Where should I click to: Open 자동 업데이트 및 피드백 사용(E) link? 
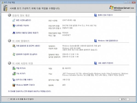(28, 46)
